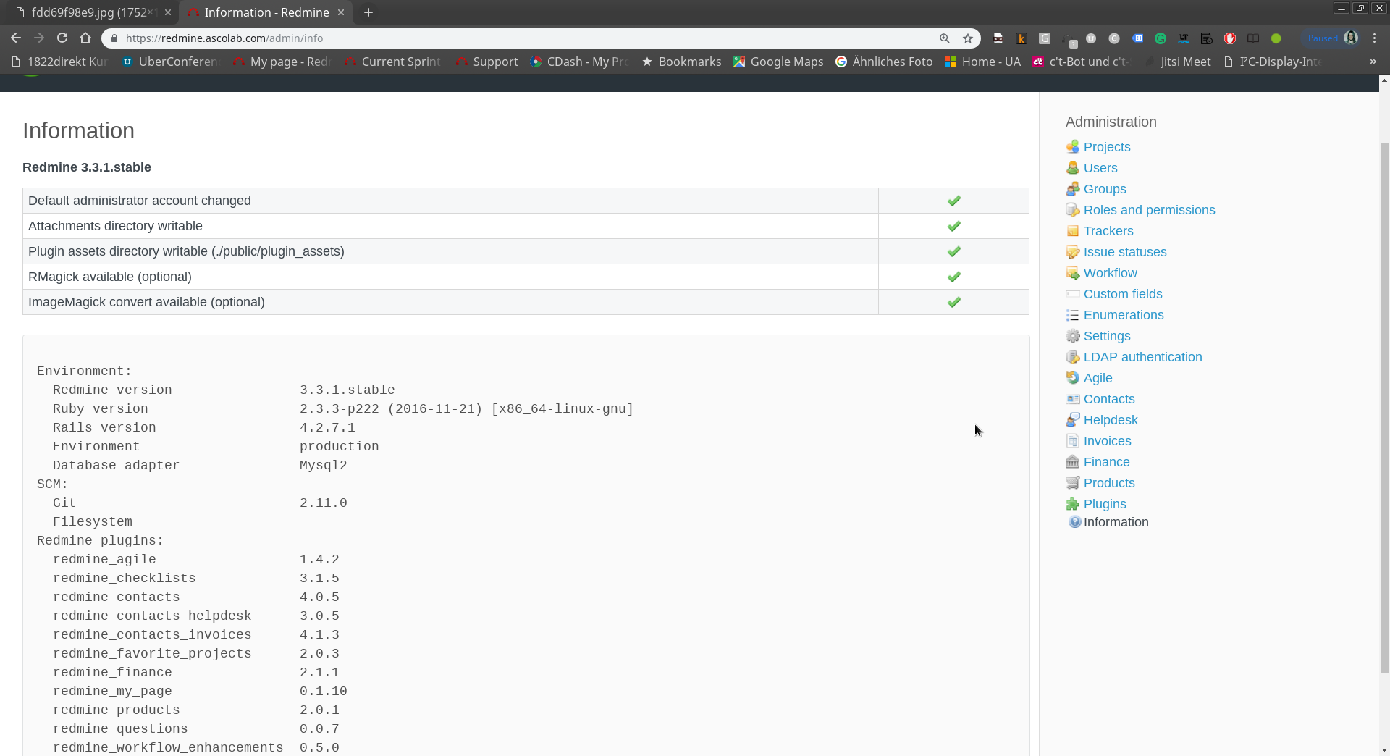The image size is (1390, 756).
Task: Click the LDAP authentication icon
Action: [x=1072, y=357]
